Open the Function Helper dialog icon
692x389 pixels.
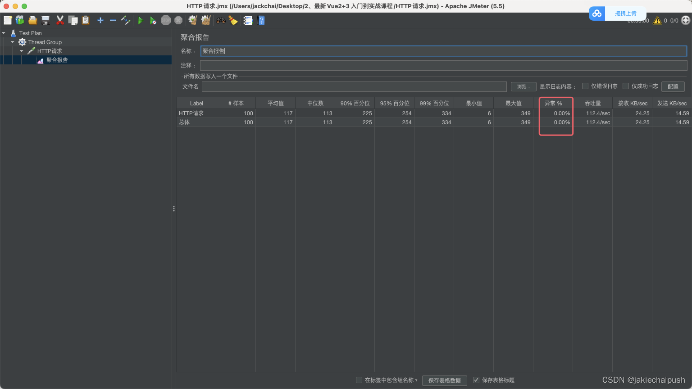pos(248,20)
